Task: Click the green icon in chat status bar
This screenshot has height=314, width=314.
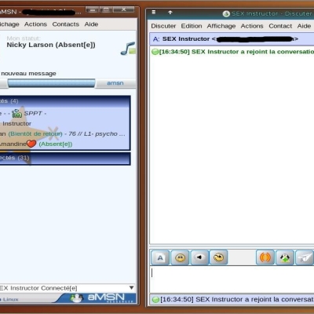Action: [155, 300]
